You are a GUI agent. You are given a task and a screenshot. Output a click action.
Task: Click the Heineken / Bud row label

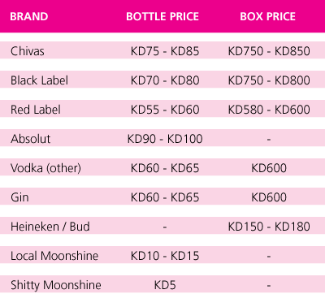[50, 227]
